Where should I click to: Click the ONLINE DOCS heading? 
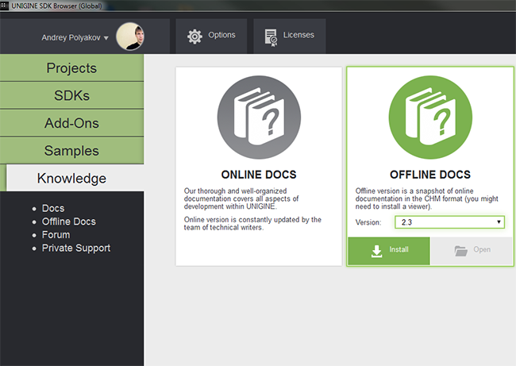click(x=259, y=175)
